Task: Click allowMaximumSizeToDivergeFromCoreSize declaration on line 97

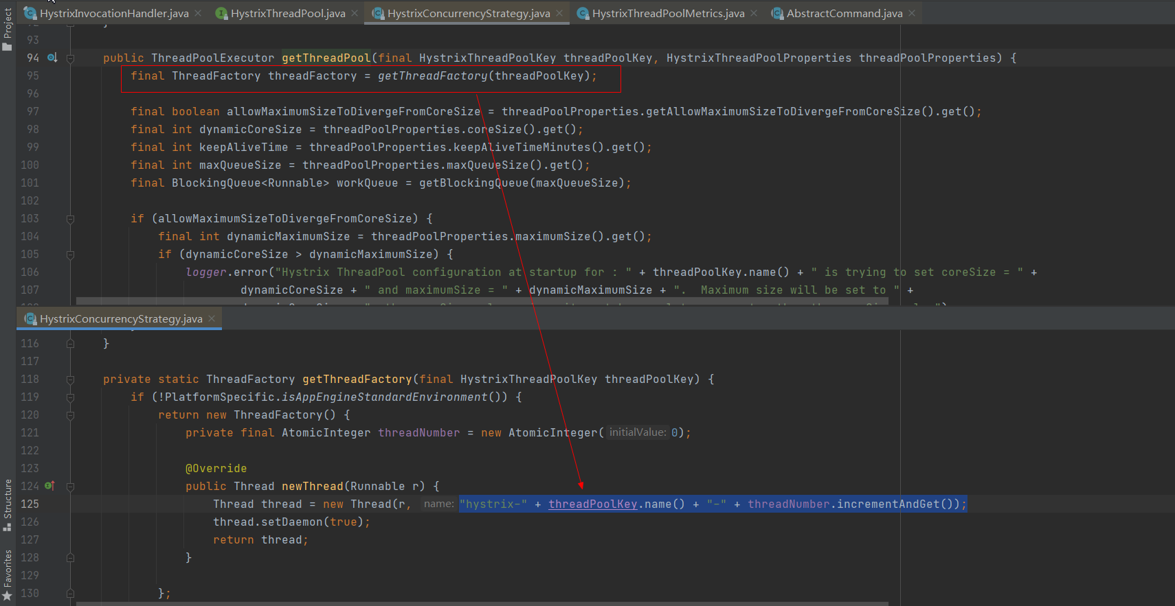Action: coord(354,111)
